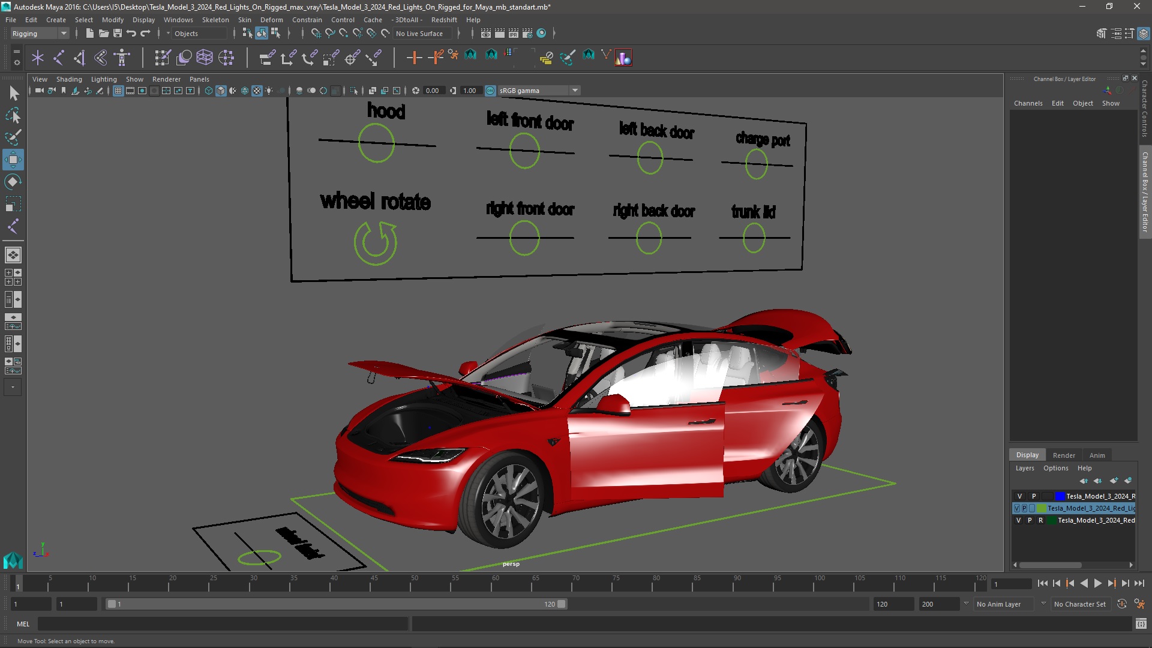Click go to start of playback range
The image size is (1152, 648).
tap(1042, 583)
